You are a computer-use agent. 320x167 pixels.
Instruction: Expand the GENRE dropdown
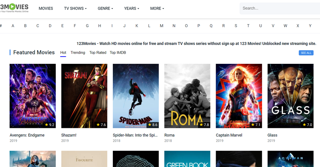105,8
